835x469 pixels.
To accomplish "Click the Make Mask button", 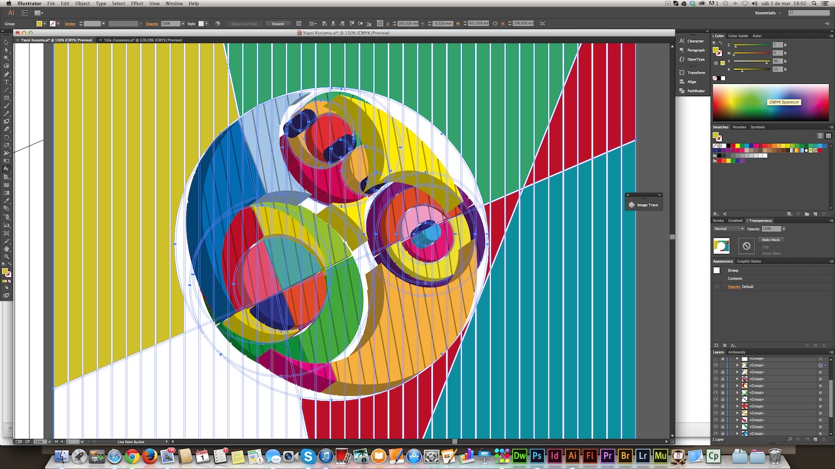I will [x=770, y=240].
